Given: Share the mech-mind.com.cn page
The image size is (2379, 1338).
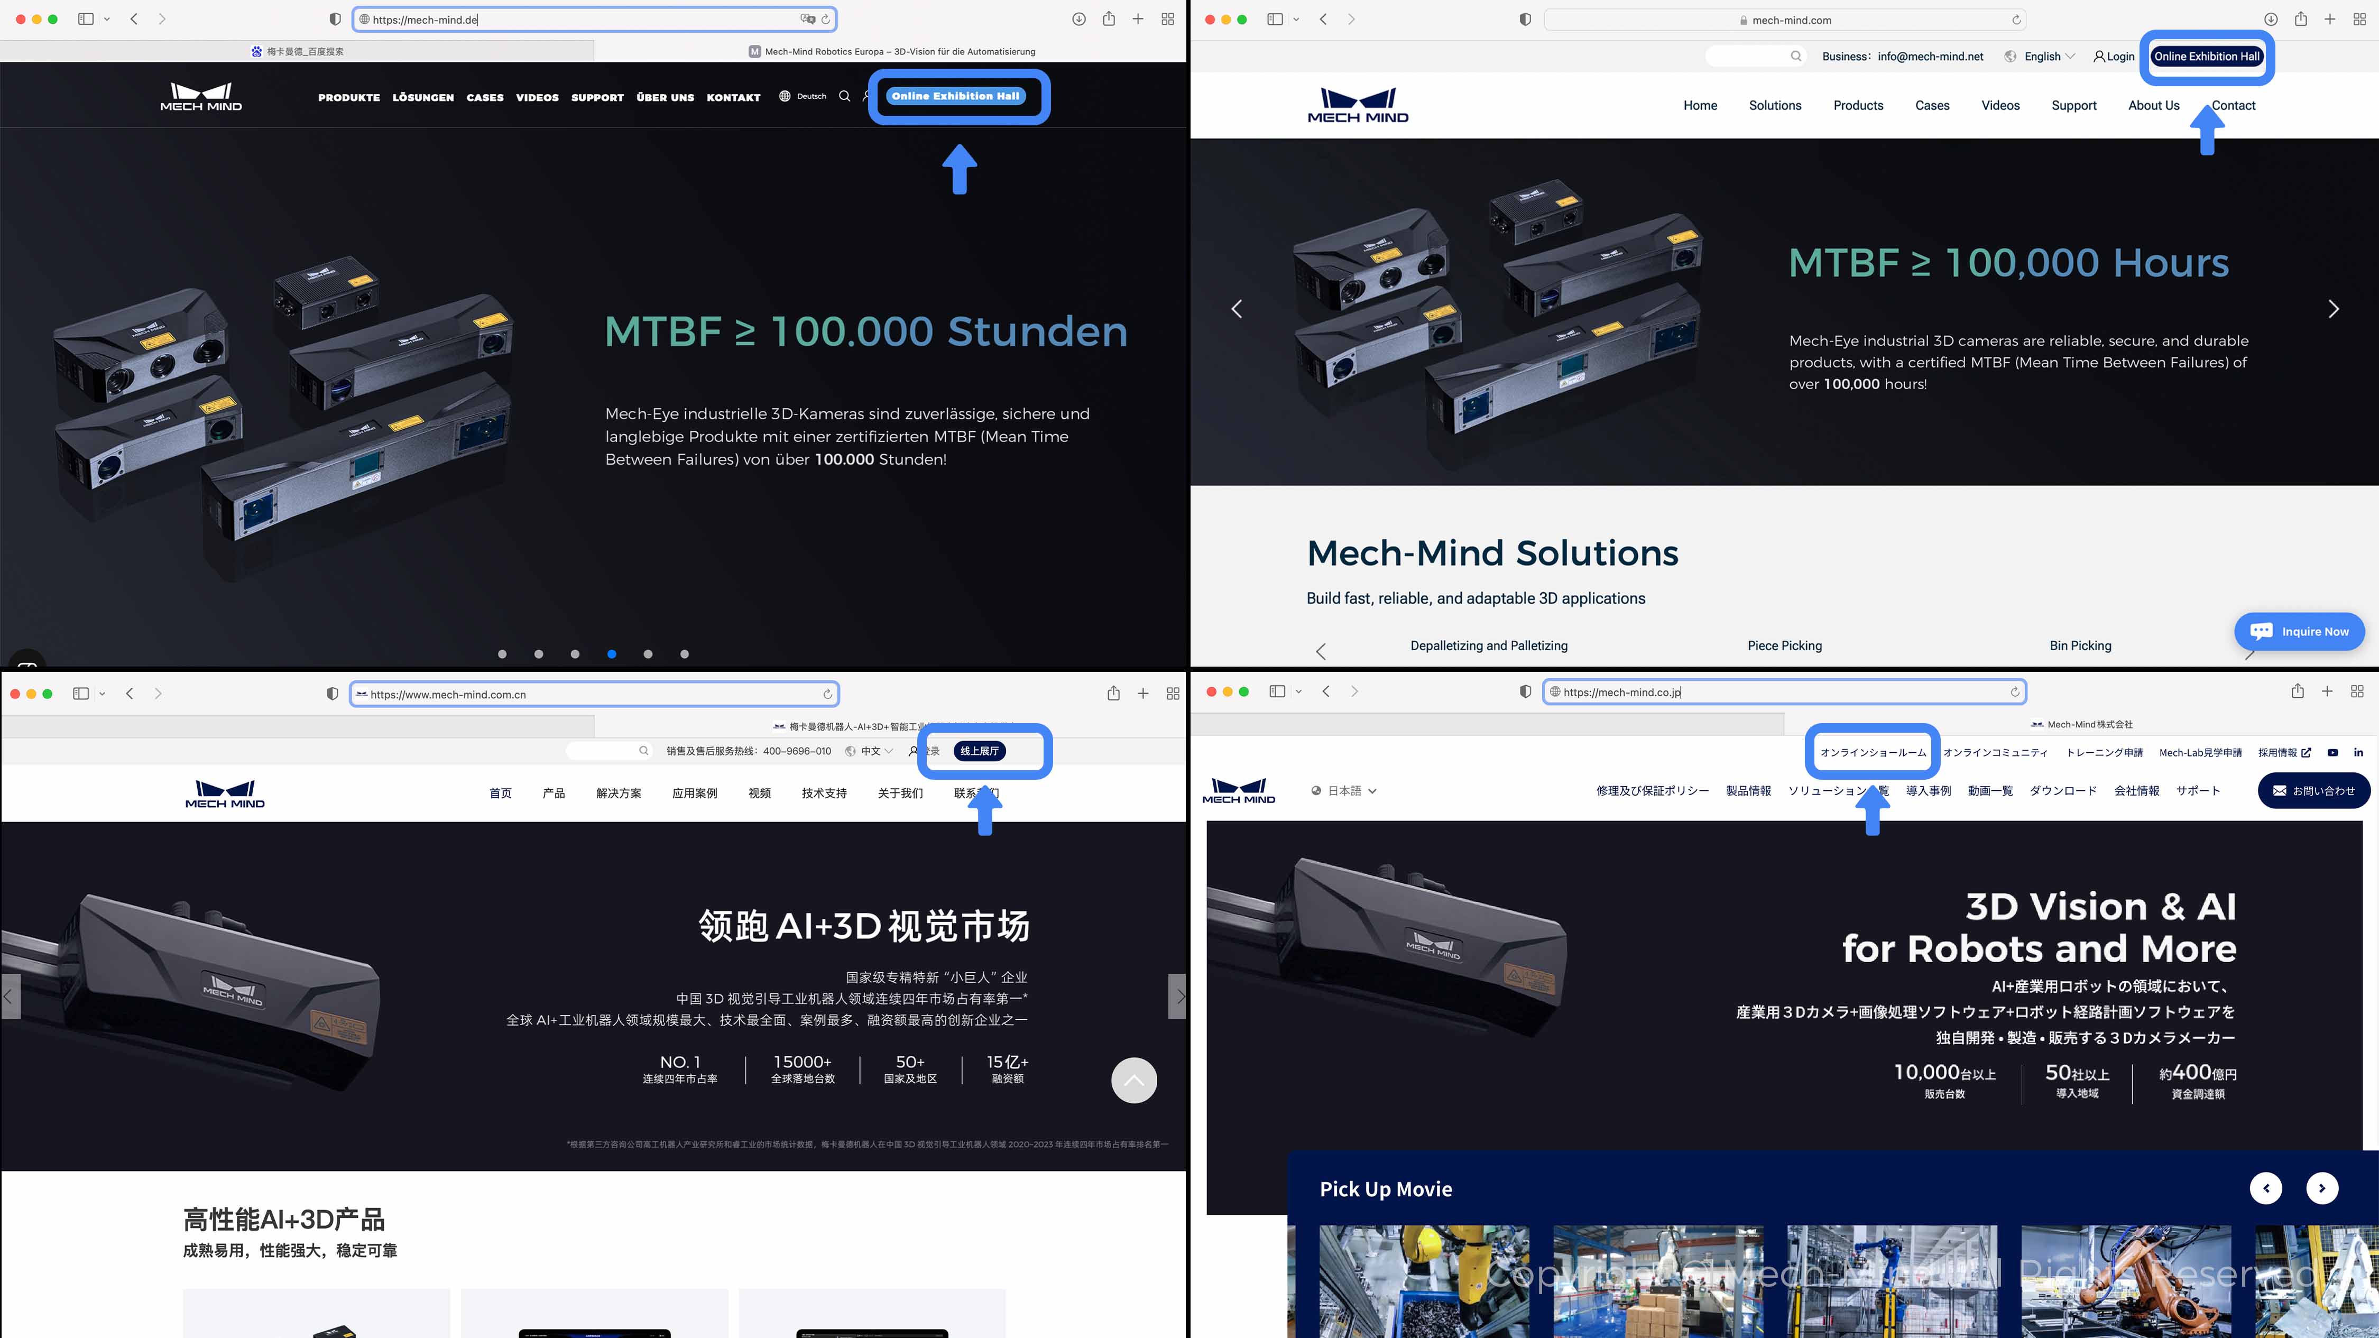Looking at the screenshot, I should 1114,694.
